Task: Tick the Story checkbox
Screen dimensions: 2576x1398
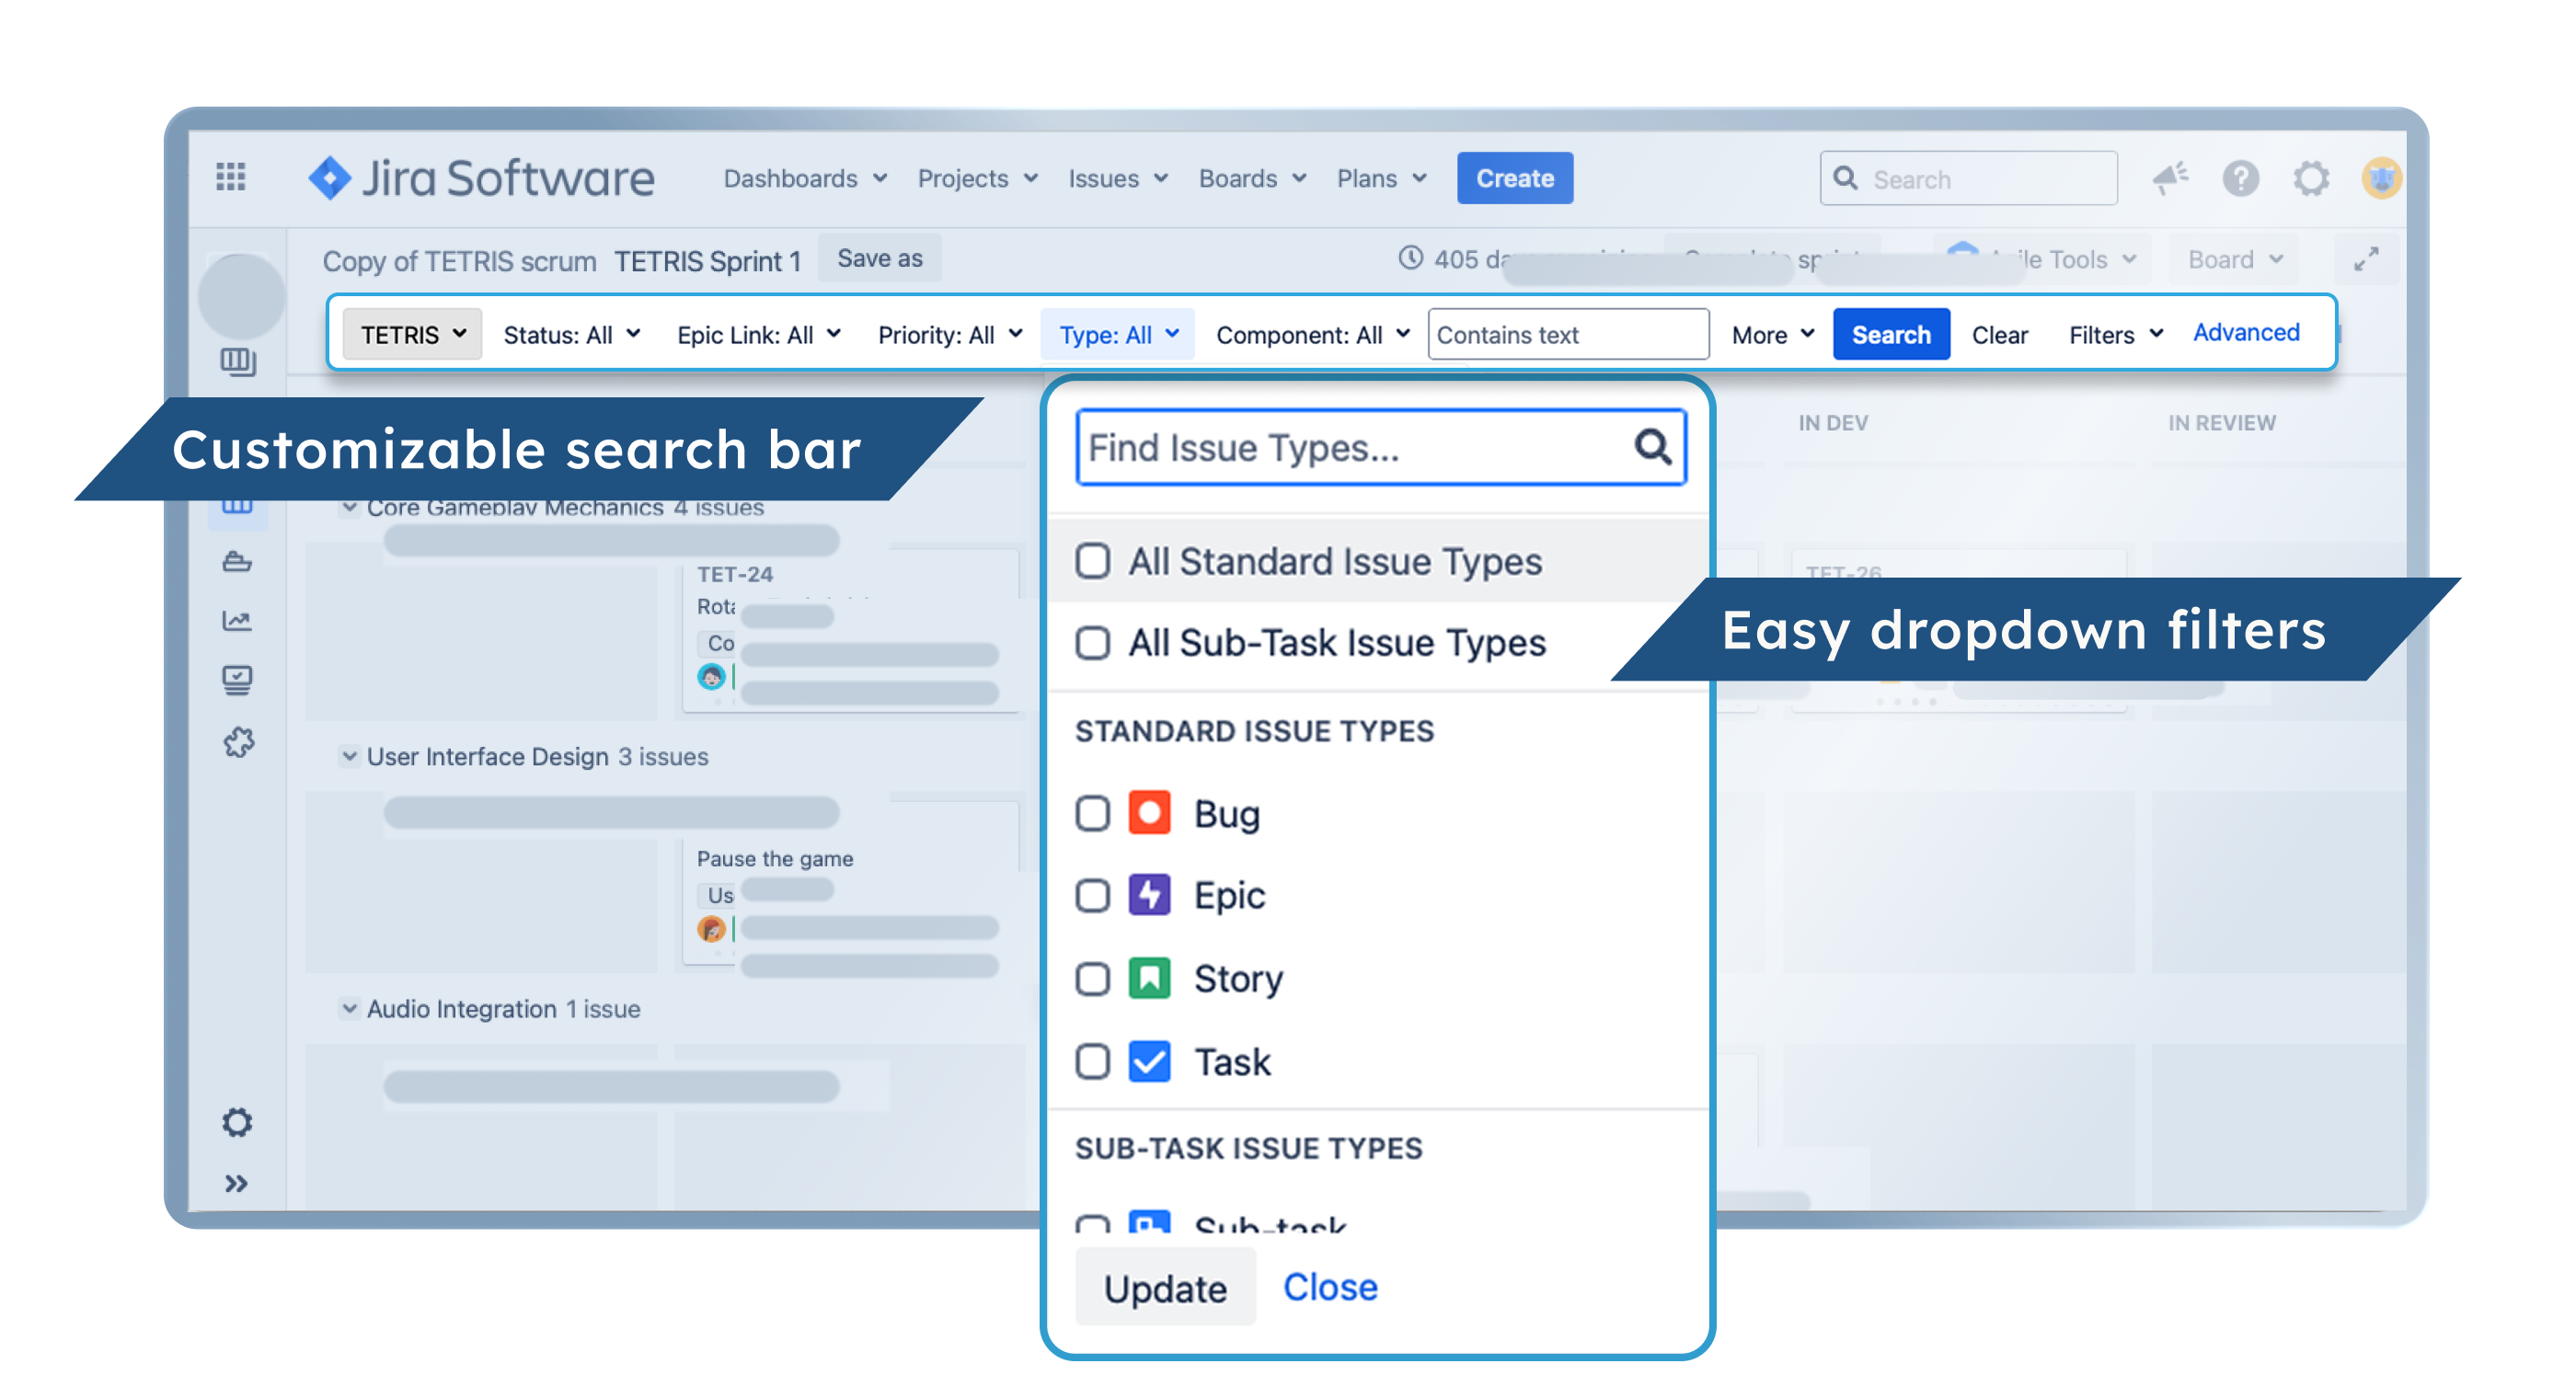Action: click(x=1092, y=978)
